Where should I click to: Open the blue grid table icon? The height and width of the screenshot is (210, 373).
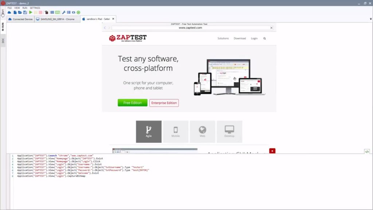coord(52,12)
